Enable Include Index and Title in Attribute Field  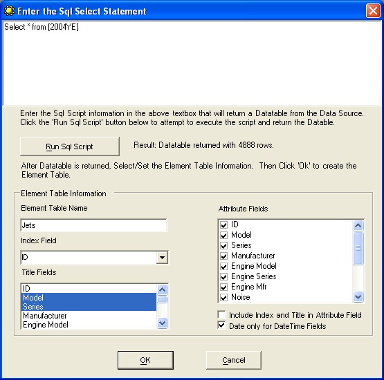pyautogui.click(x=221, y=314)
